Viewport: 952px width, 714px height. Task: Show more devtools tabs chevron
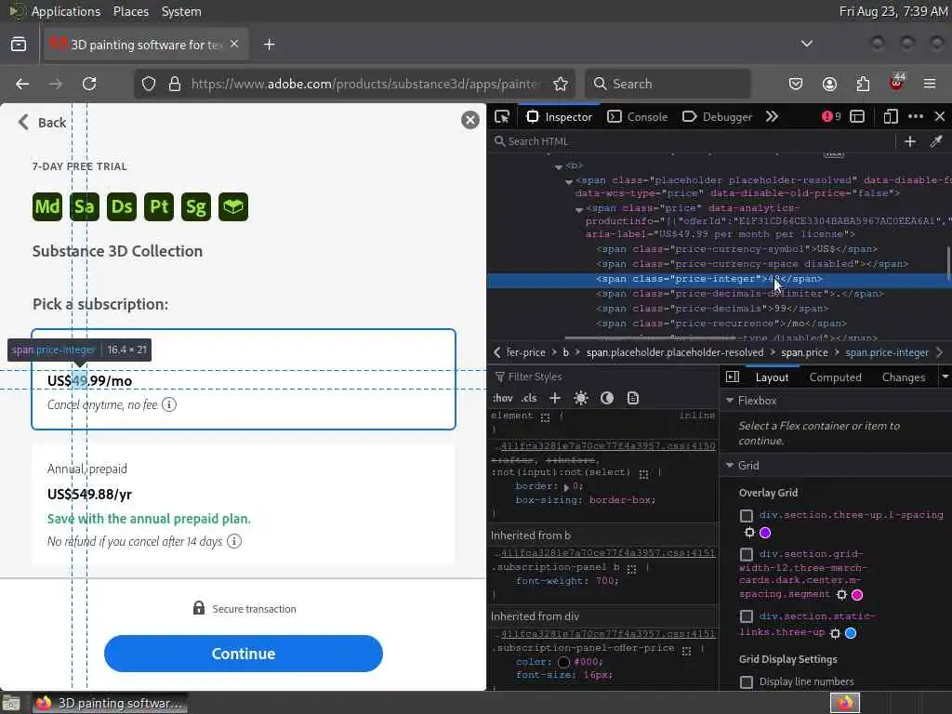772,116
